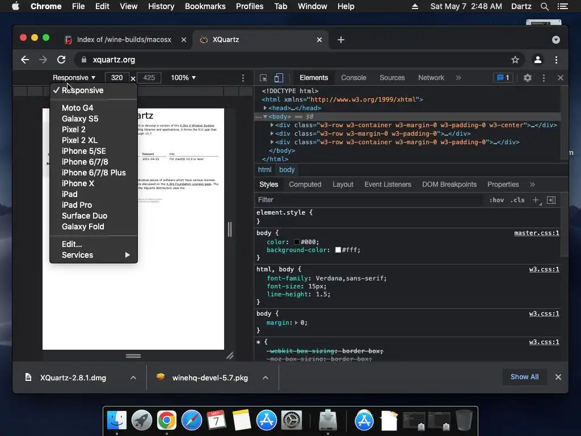Choose iPad Pro from device list
Viewport: 581px width, 436px height.
click(94, 205)
